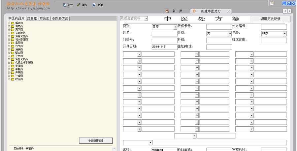The width and height of the screenshot is (297, 151).
Task: Open the 性别 dropdown showing 男
Action: (230, 34)
